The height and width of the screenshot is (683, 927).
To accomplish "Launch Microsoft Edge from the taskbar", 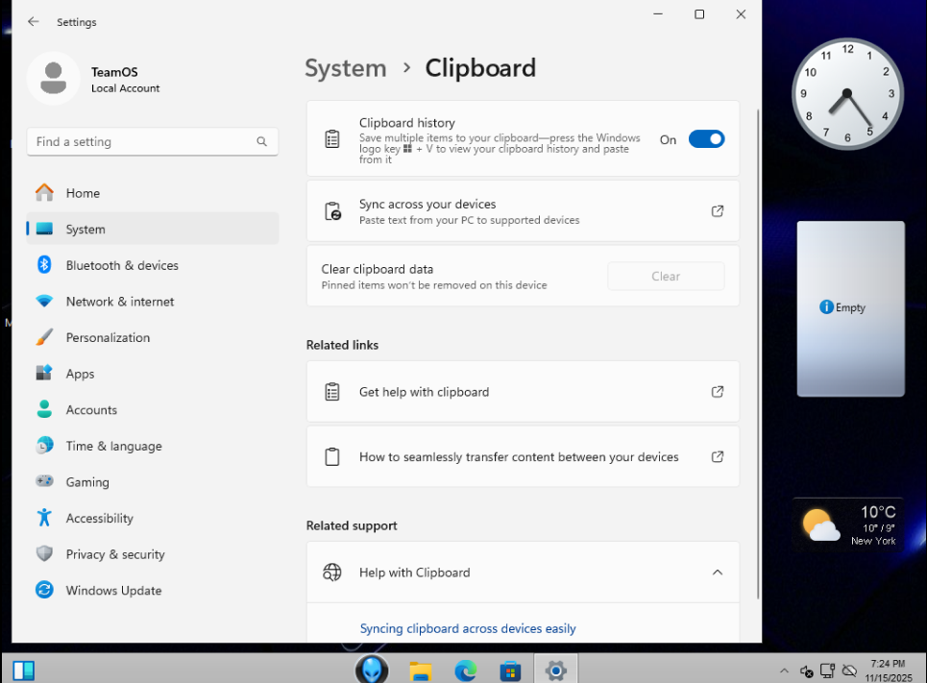I will pos(465,670).
